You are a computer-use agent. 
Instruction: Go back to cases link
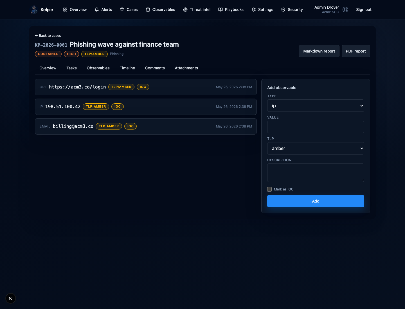[48, 36]
